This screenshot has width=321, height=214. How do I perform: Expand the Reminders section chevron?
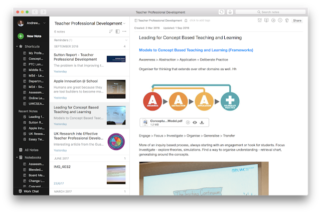[x=126, y=40]
